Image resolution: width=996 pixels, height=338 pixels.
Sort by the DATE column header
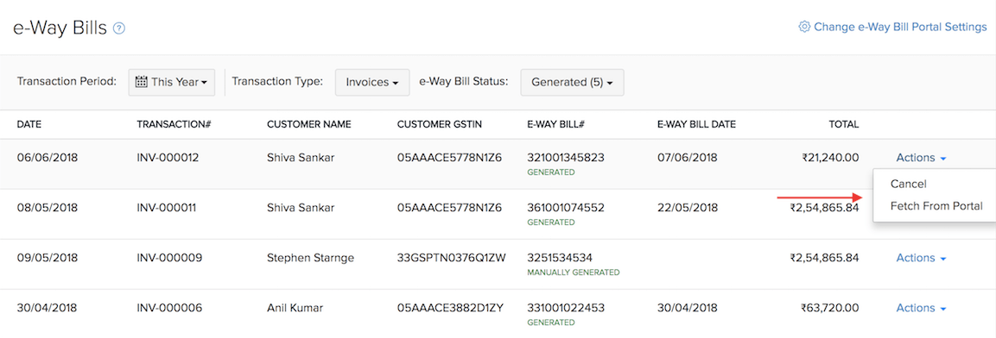29,124
